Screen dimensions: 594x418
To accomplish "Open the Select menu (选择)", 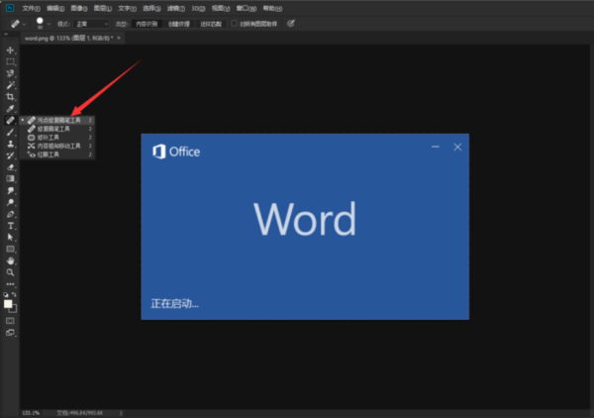I will click(x=151, y=8).
